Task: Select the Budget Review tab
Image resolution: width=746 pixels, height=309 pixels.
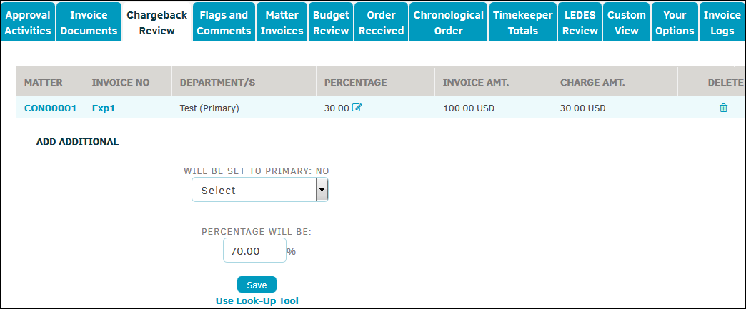Action: 331,22
